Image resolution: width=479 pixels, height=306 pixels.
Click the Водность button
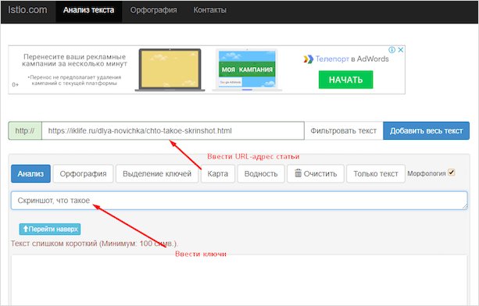[261, 174]
